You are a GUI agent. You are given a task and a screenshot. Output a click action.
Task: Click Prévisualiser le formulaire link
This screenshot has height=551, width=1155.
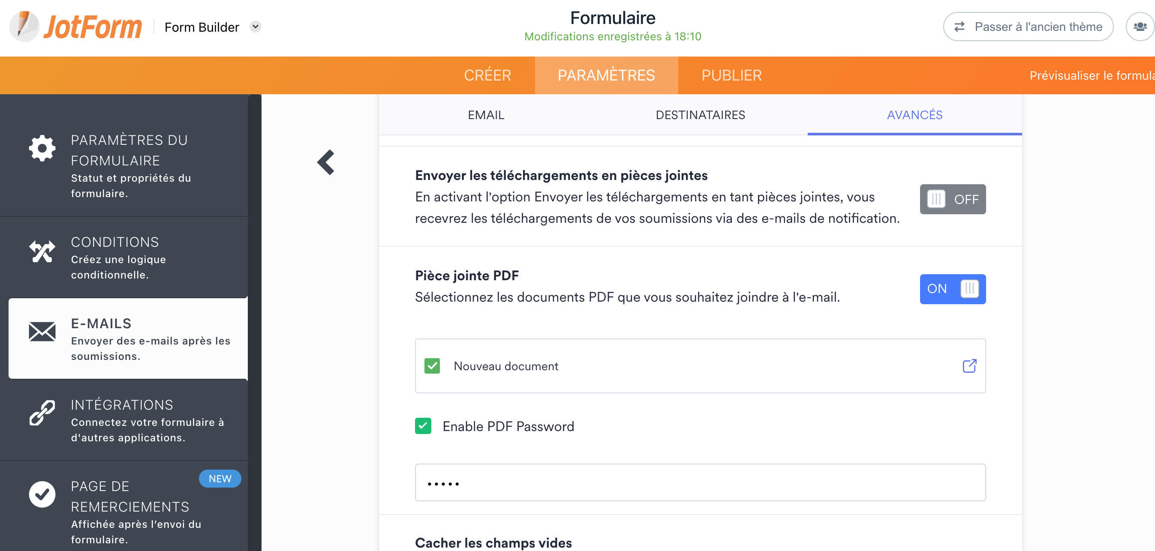[x=1091, y=75]
